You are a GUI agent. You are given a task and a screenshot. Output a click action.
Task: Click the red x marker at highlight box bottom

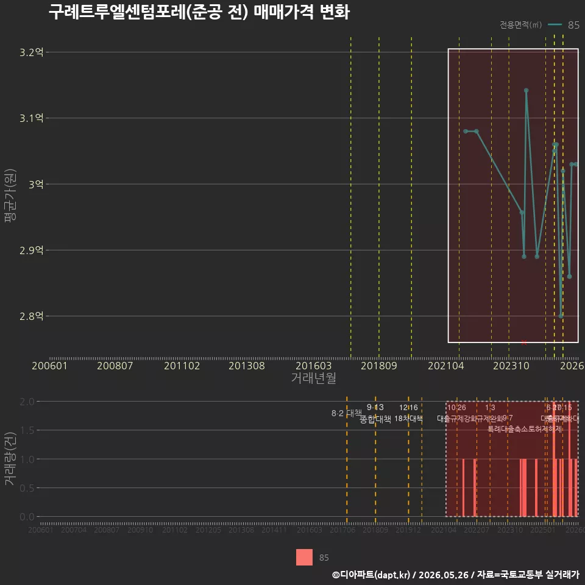tap(524, 342)
